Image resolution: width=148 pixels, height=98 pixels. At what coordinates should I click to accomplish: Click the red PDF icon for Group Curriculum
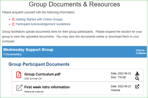tap(18, 75)
